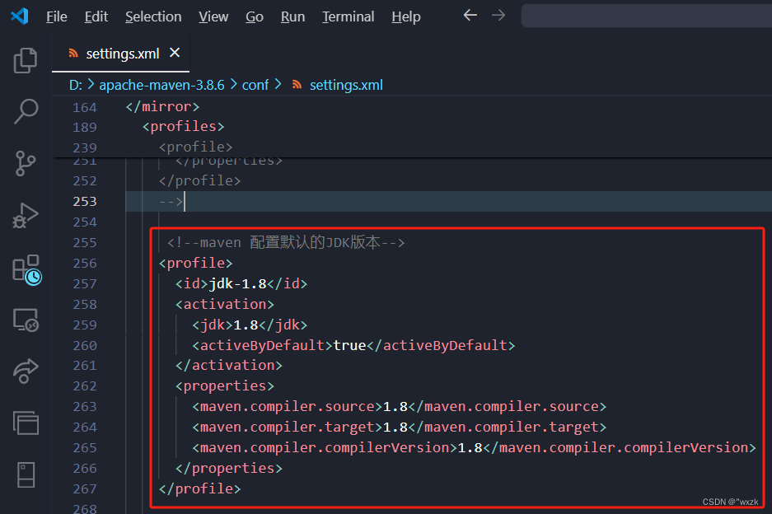This screenshot has height=514, width=772.
Task: Open the View menu
Action: tap(213, 16)
